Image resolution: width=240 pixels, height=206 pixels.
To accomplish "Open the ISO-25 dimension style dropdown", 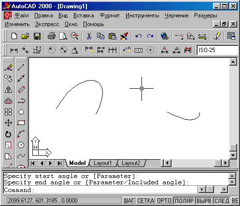I will (x=217, y=50).
